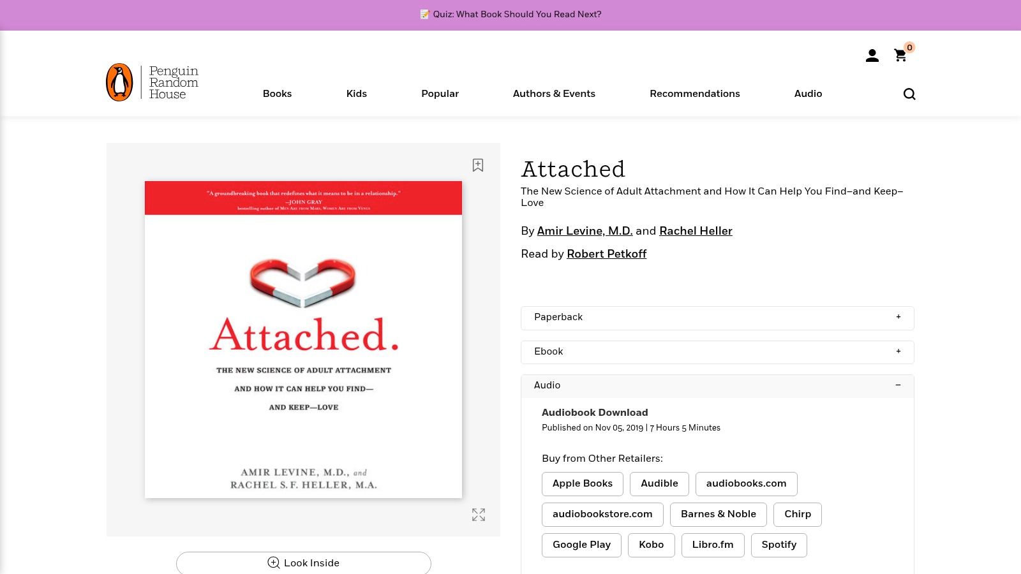
Task: Open the shopping cart icon
Action: (x=900, y=56)
